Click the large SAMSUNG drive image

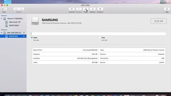(35, 21)
